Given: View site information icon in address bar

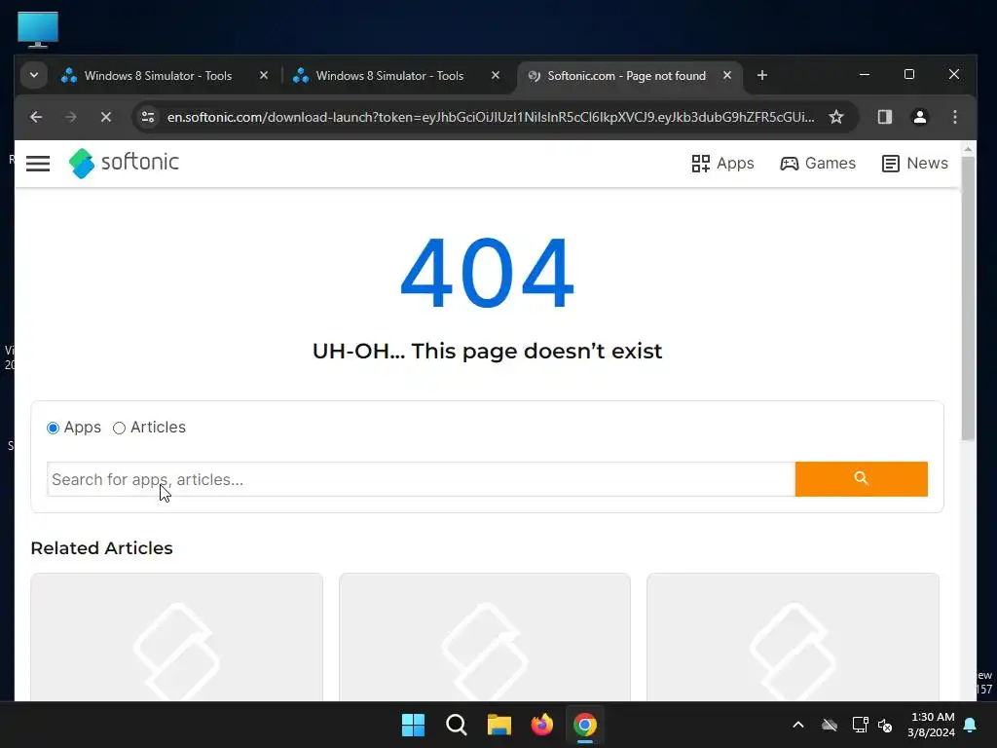Looking at the screenshot, I should click(x=148, y=117).
